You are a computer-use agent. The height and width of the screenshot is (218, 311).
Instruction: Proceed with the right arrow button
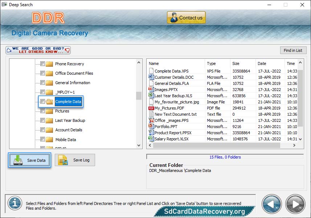click(295, 205)
